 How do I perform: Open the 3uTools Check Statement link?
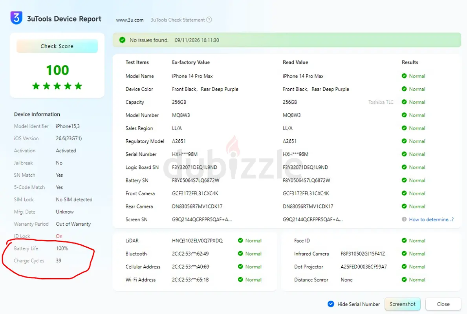click(x=178, y=20)
